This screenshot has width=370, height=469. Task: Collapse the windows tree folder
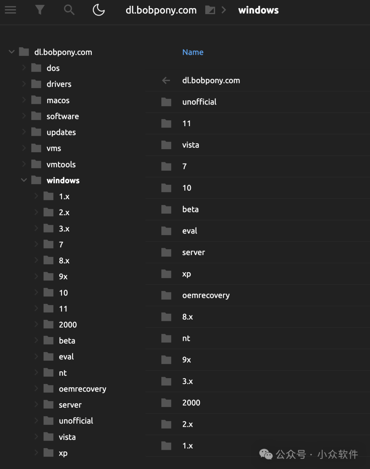[x=24, y=180]
